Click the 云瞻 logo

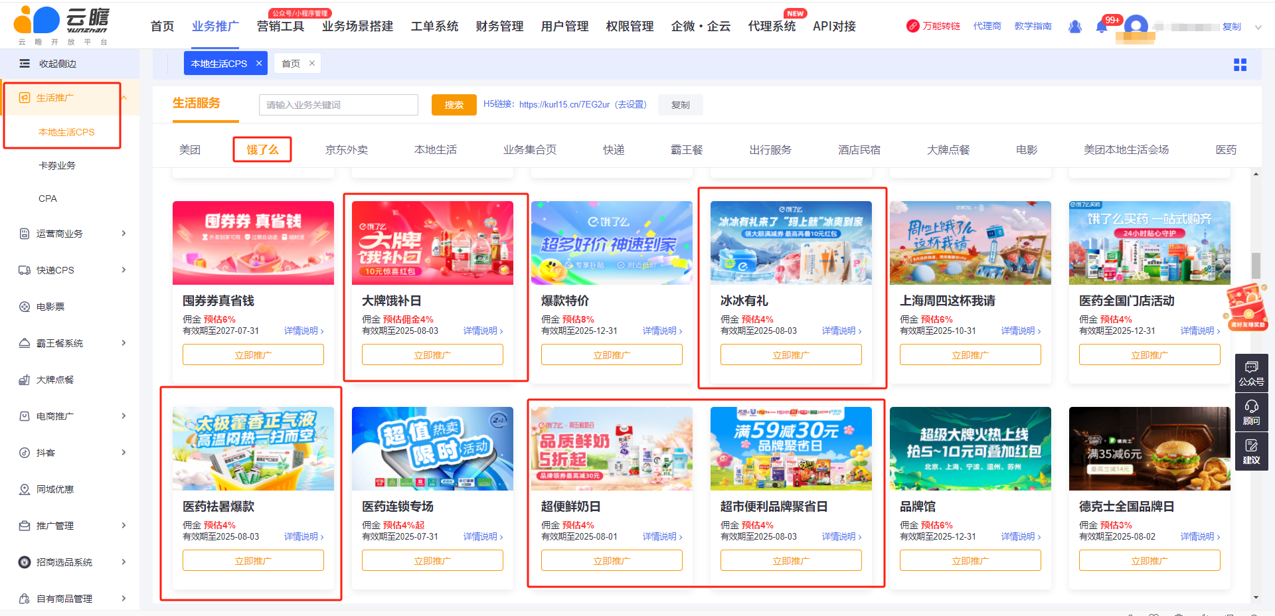[61, 25]
